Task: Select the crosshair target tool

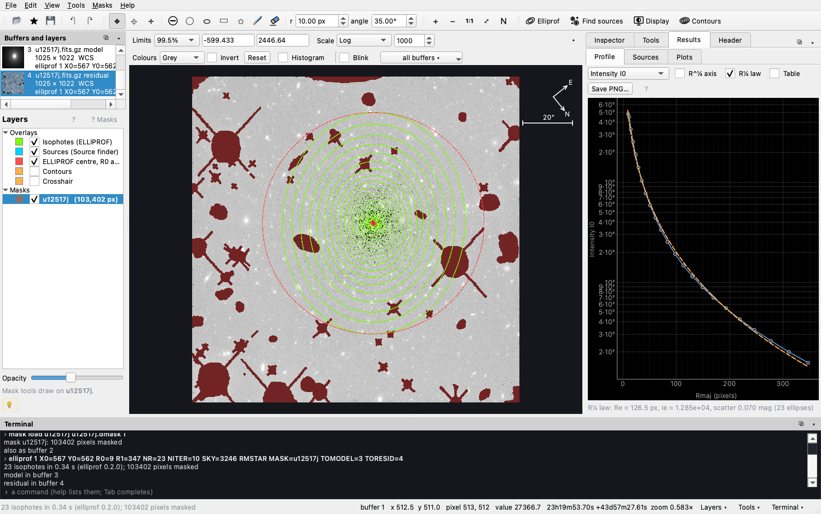Action: 134,21
